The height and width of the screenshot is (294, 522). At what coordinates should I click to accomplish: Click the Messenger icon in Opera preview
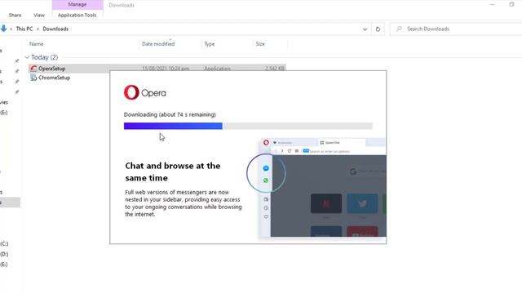pos(266,168)
